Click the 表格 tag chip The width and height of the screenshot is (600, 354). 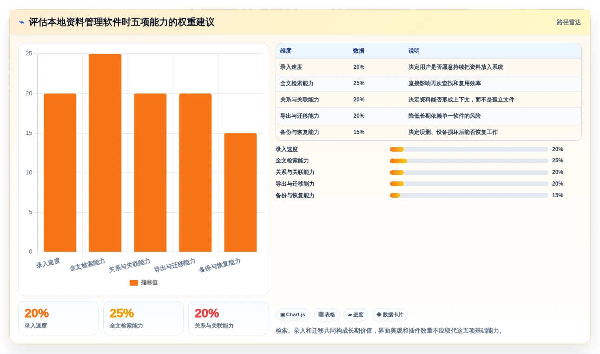(327, 315)
